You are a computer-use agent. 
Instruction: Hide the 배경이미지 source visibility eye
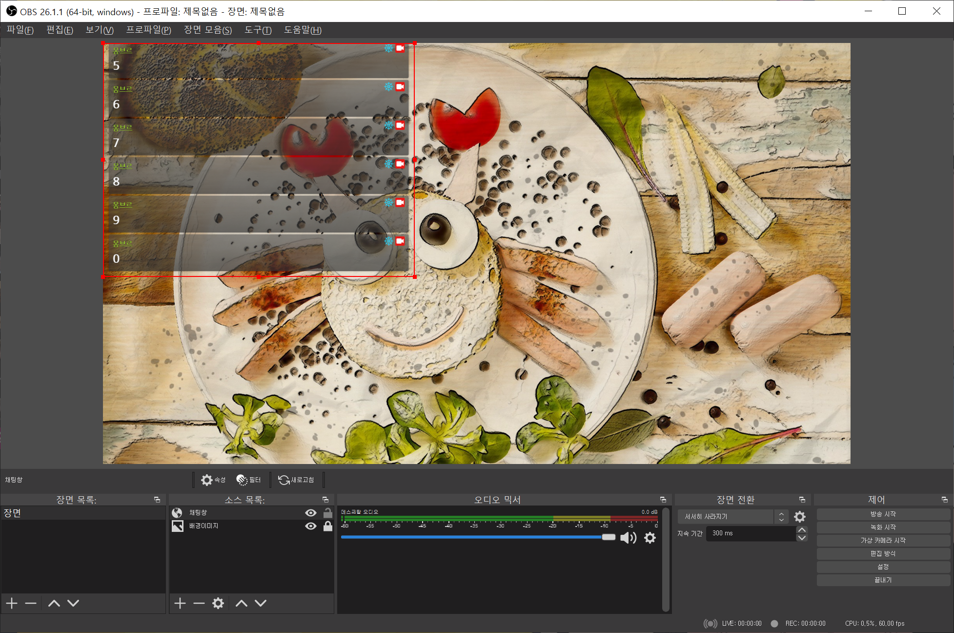tap(310, 526)
